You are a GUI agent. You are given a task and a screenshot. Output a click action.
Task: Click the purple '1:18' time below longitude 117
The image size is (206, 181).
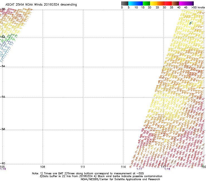pyautogui.click(x=167, y=169)
